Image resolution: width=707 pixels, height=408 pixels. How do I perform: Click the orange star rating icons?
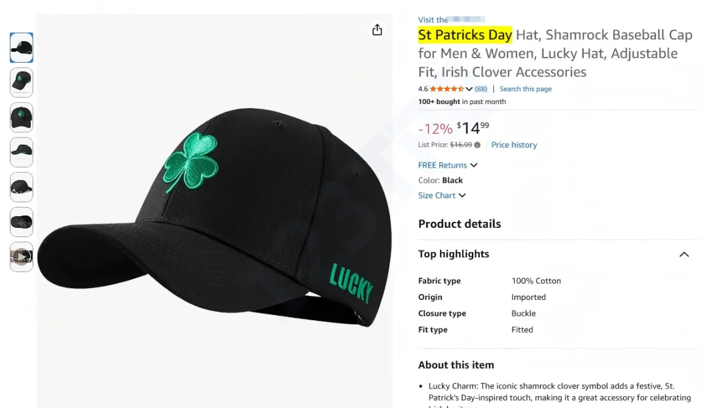click(446, 89)
